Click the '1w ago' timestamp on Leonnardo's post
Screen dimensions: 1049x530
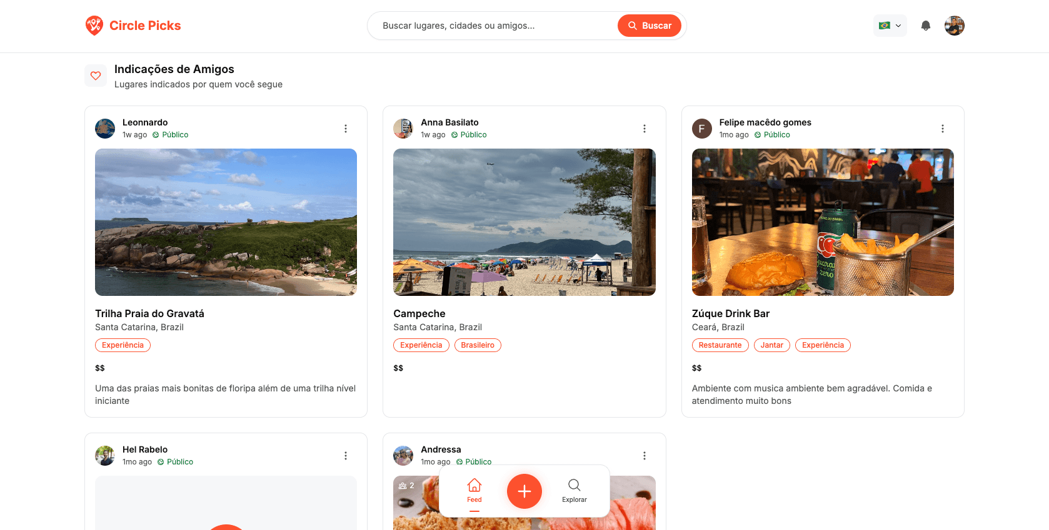click(135, 135)
